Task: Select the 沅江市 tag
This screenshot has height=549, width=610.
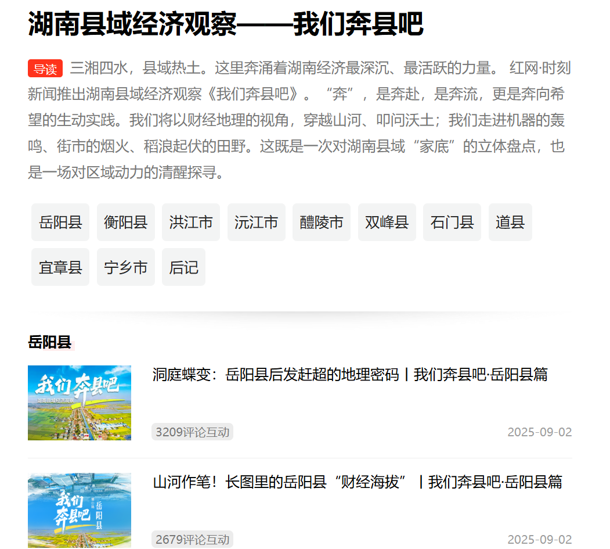Action: [256, 223]
